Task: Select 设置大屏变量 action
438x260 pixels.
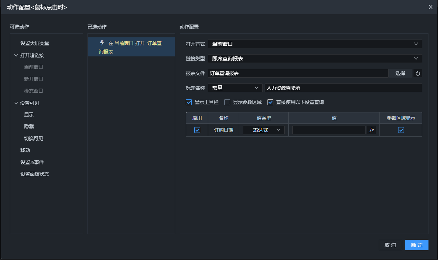Action: (35, 43)
